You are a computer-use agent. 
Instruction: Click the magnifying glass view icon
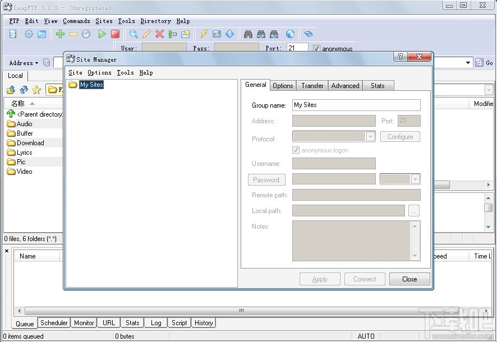pos(134,34)
